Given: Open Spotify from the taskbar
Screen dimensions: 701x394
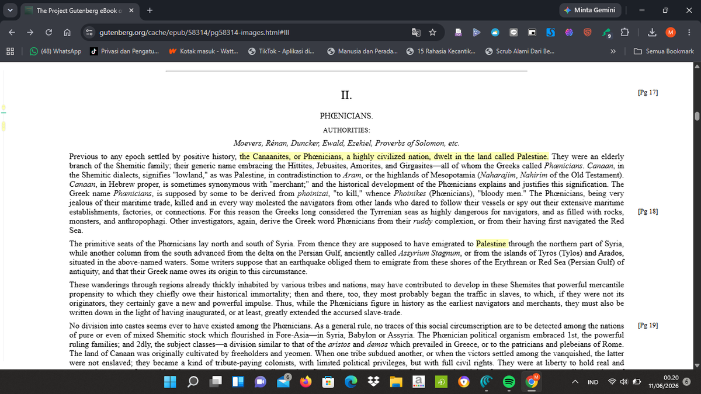Looking at the screenshot, I should pos(508,382).
